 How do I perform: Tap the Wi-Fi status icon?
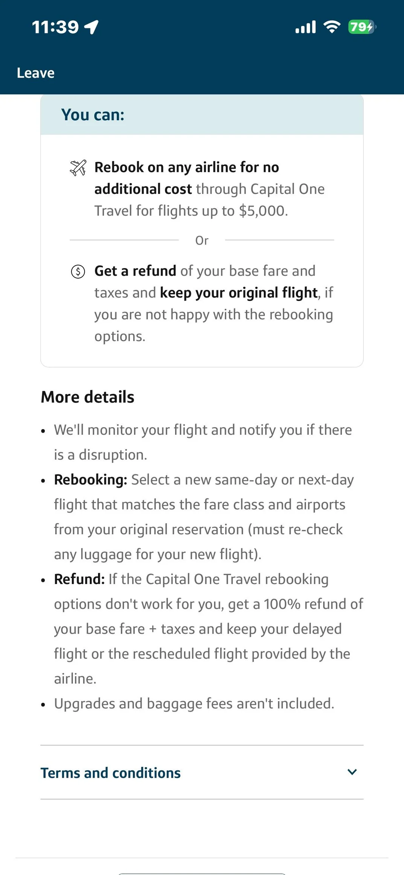332,27
